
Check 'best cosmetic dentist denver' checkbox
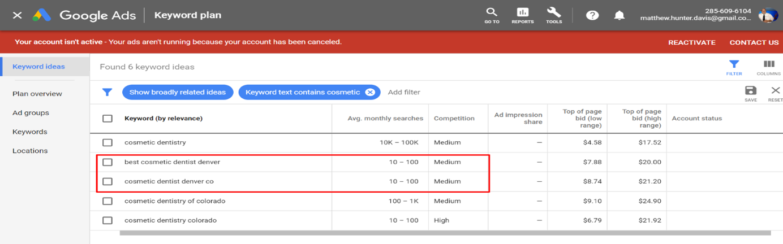107,162
